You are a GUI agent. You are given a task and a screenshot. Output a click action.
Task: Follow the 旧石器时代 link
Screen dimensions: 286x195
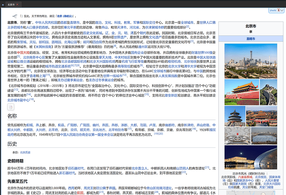click(x=76, y=168)
